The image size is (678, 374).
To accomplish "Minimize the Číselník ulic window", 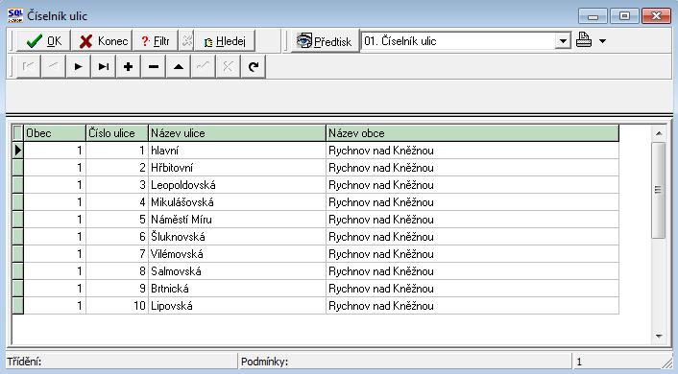I will (x=593, y=16).
